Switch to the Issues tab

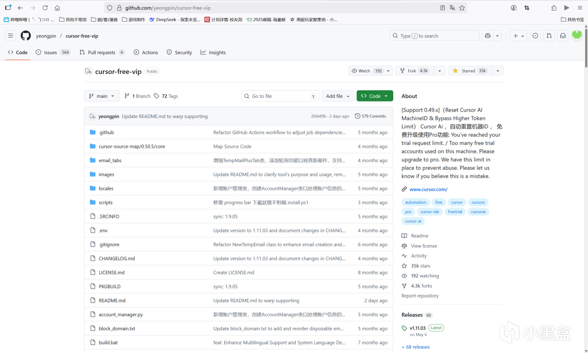(x=50, y=52)
